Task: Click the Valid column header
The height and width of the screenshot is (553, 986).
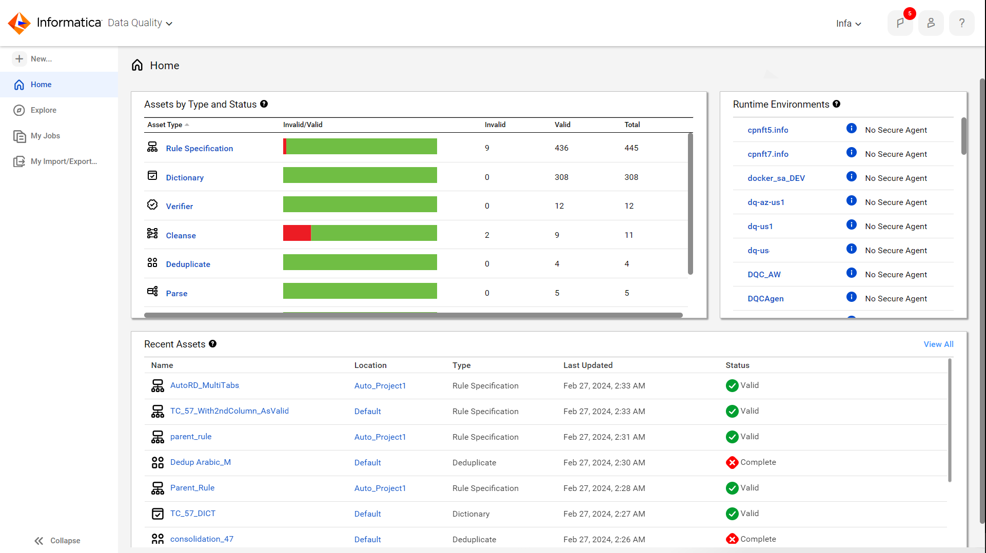Action: click(562, 125)
